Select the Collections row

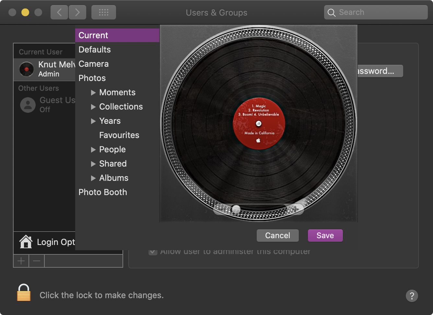click(x=117, y=107)
